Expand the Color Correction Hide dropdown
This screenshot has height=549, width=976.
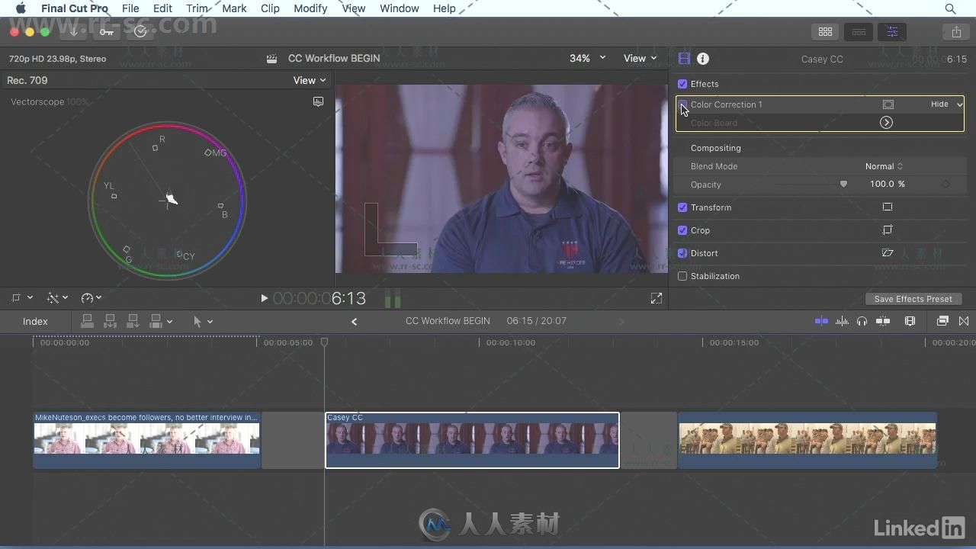[x=946, y=104]
